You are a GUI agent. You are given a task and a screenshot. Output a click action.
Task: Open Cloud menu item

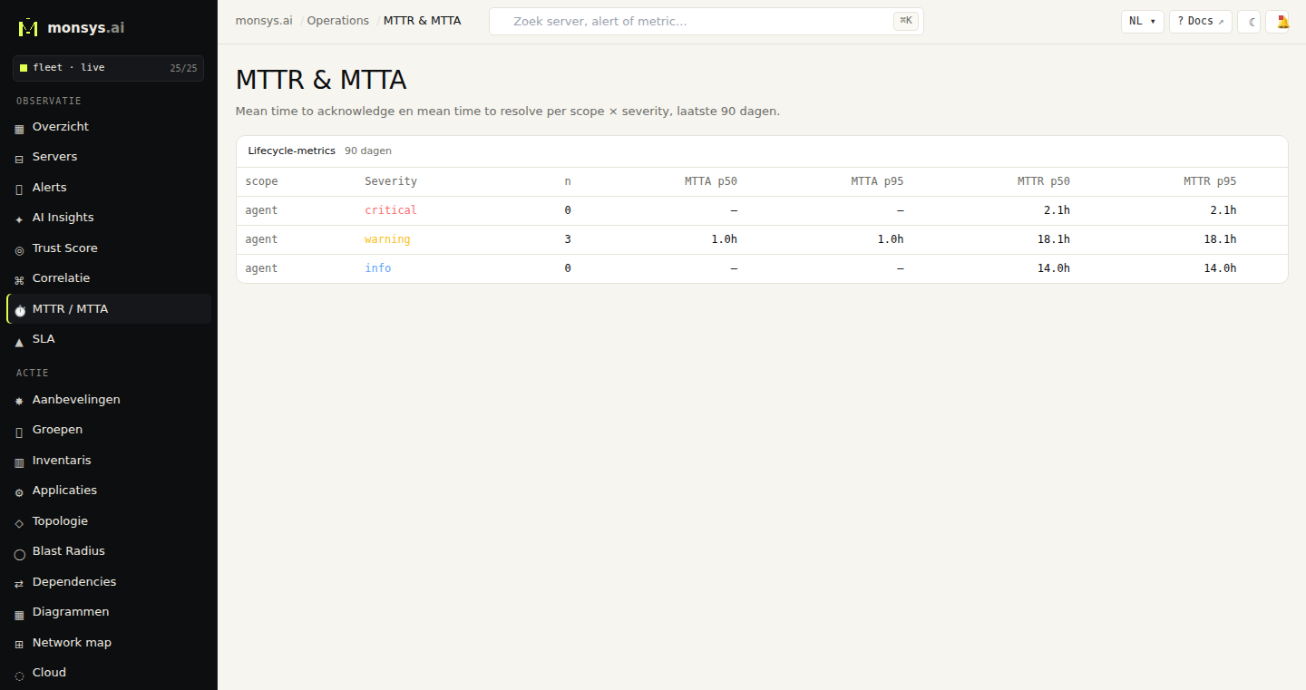coord(108,673)
